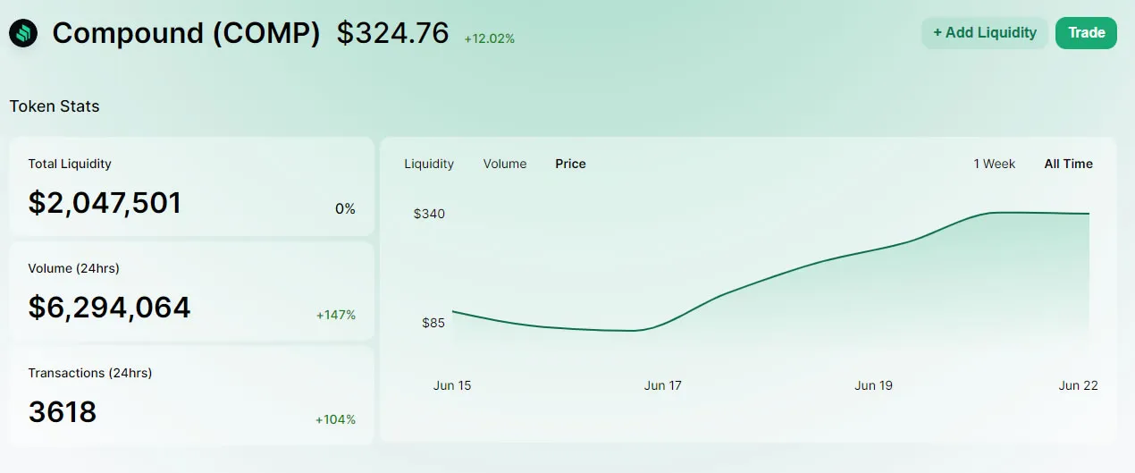Image resolution: width=1135 pixels, height=473 pixels.
Task: Click the Jun 19 date on chart axis
Action: 874,385
